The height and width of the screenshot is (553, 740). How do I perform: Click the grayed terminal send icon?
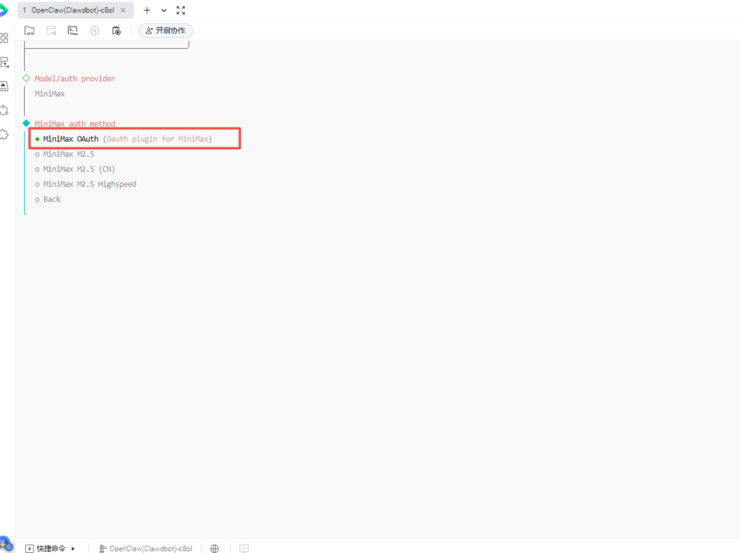pos(51,31)
